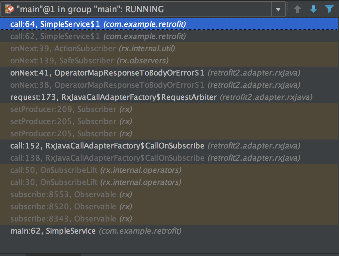Select the call:62 SimpleService$1 frame
The height and width of the screenshot is (256, 339).
[x=96, y=36]
